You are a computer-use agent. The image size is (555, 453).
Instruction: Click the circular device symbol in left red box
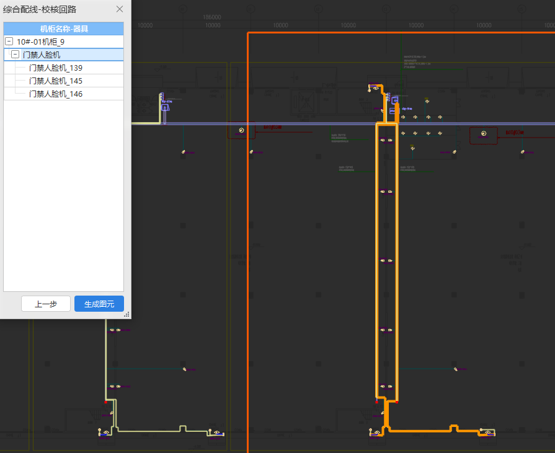tap(241, 131)
